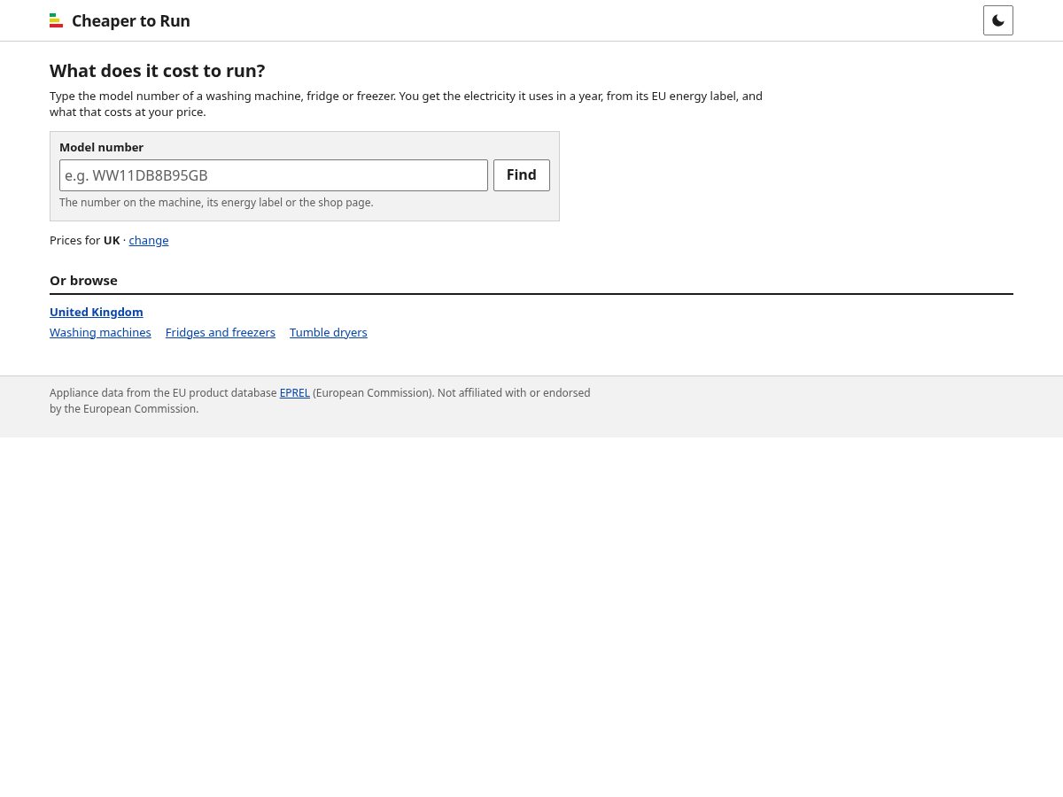The width and height of the screenshot is (1063, 797).
Task: Click the Cheaper to Run energy label logo
Action: pyautogui.click(x=56, y=20)
